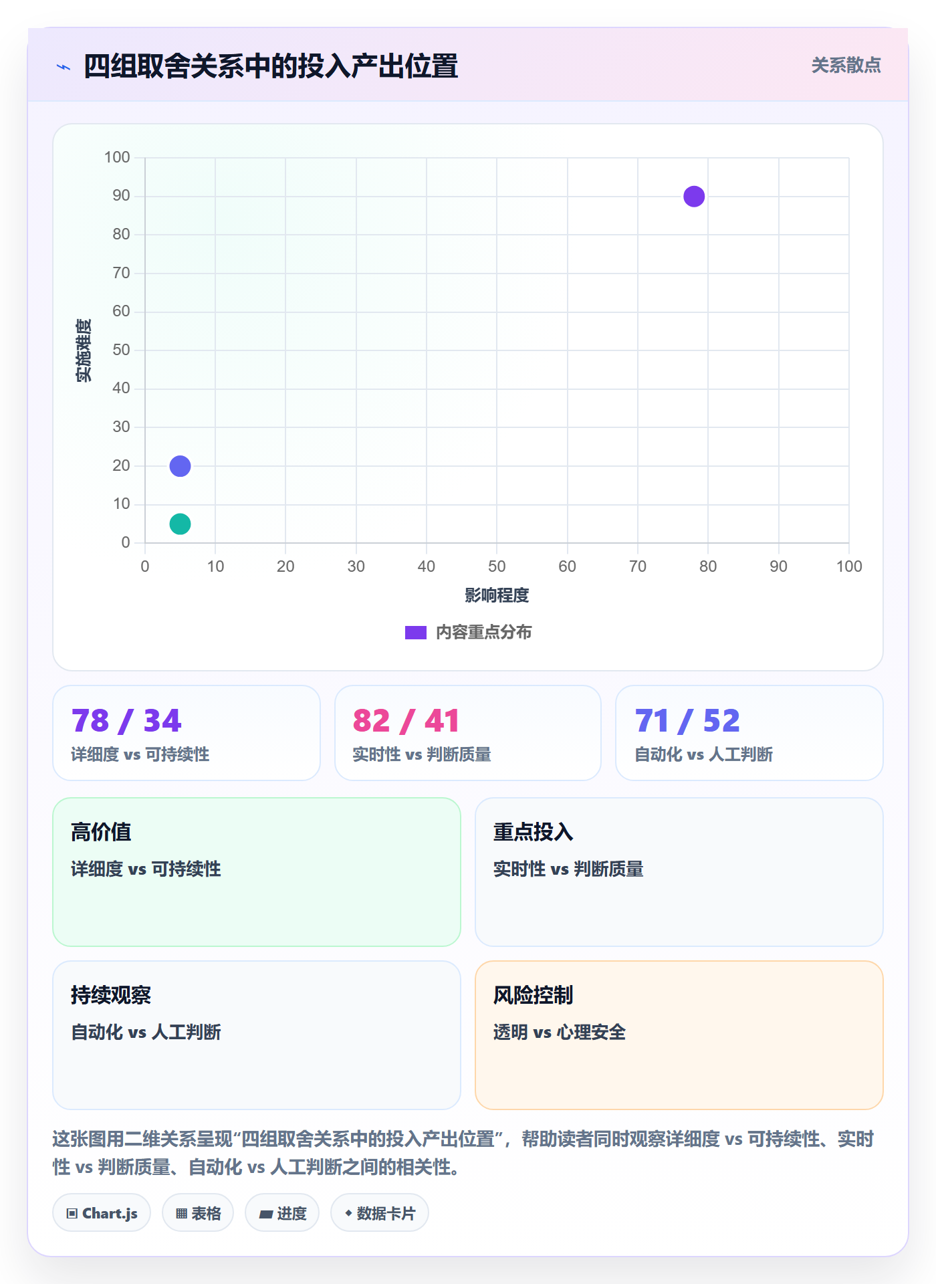Viewport: 936px width, 1284px height.
Task: Click the description paragraph starting 这张图用二维关系
Action: (463, 1153)
